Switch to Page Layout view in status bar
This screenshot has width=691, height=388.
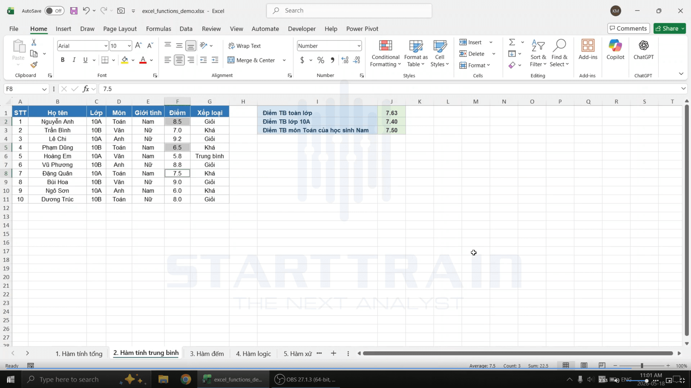[584, 365]
